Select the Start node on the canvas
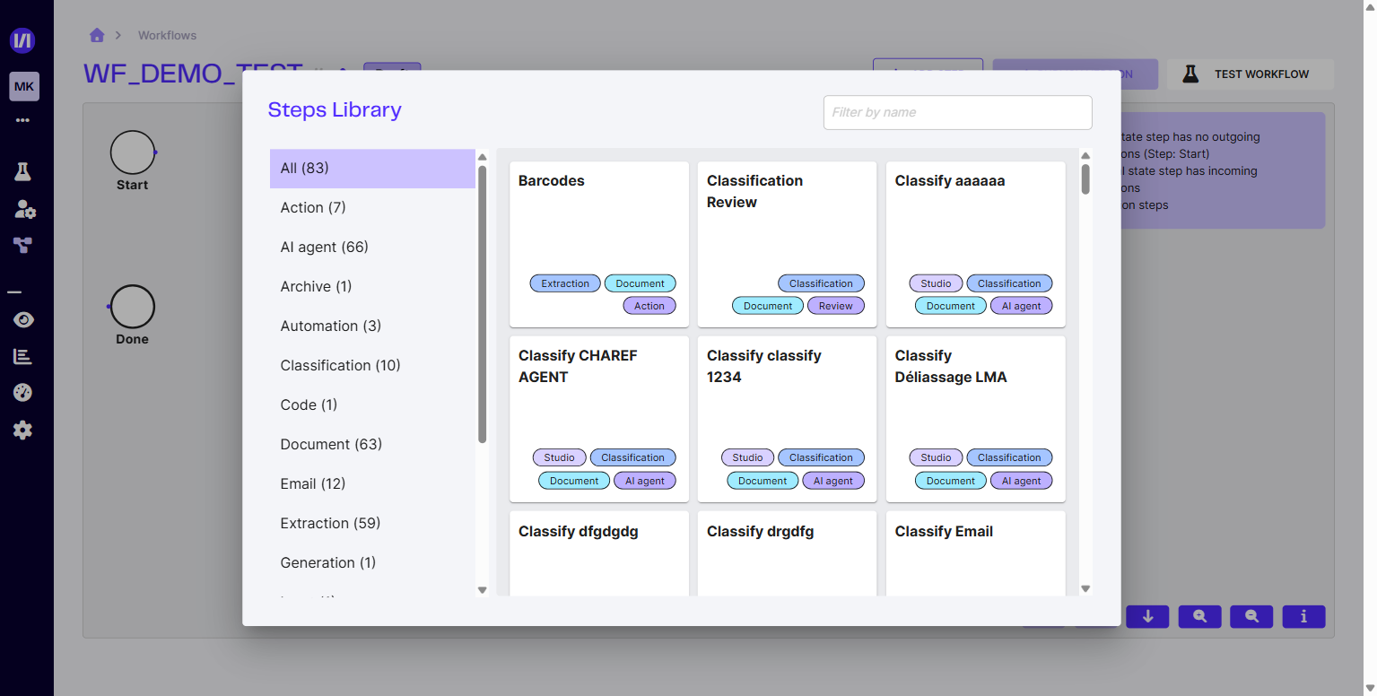This screenshot has width=1377, height=696. (x=133, y=152)
